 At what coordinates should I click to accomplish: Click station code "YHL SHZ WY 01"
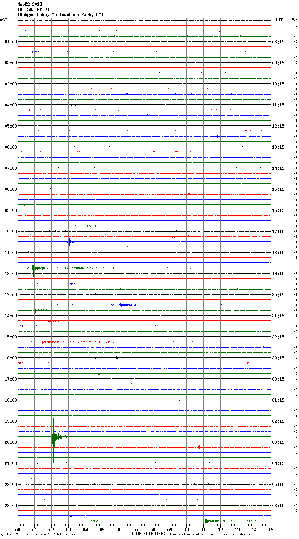tap(33, 9)
